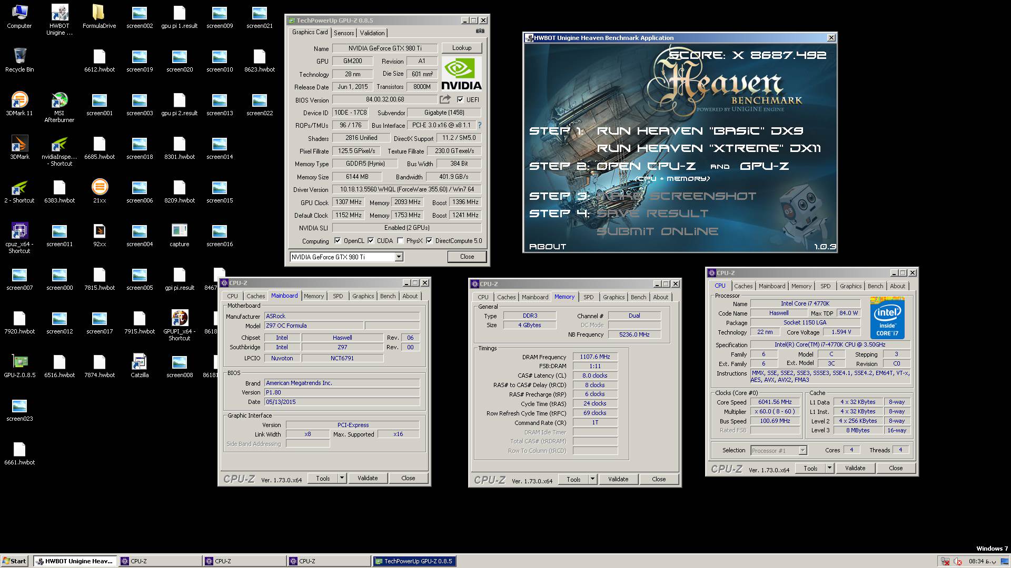Click the Start button on taskbar
The height and width of the screenshot is (568, 1011).
[x=14, y=561]
